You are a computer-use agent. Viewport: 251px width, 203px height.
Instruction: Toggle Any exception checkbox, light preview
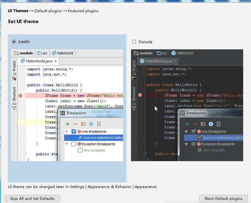tap(80, 150)
